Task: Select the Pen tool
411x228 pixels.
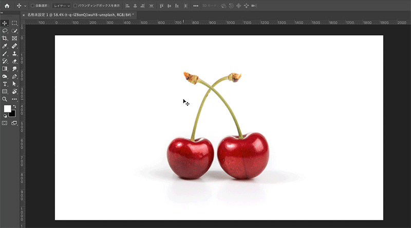Action: (x=14, y=77)
